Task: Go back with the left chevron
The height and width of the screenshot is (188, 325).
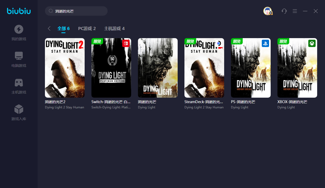Action: tap(49, 28)
